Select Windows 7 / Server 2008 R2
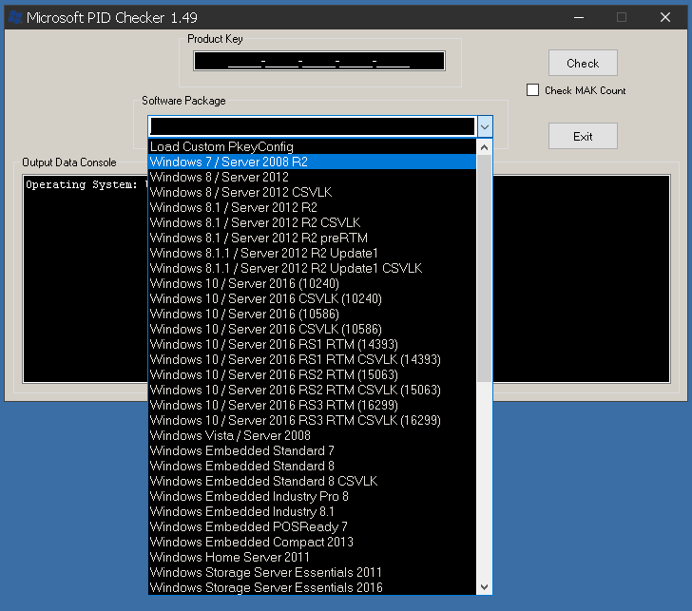The width and height of the screenshot is (692, 611). [312, 162]
